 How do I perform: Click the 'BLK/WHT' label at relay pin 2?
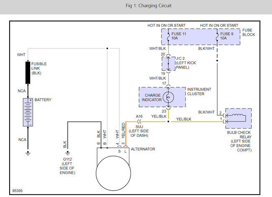tap(206, 112)
